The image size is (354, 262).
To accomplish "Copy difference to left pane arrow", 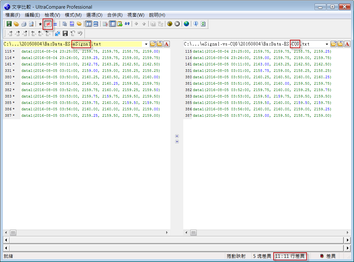I will [x=177, y=141].
